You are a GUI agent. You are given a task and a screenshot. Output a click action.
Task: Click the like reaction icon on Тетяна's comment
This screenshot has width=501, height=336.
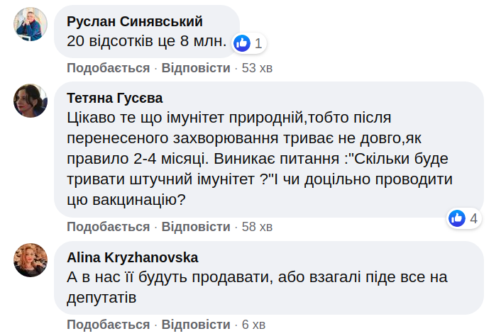(x=458, y=218)
